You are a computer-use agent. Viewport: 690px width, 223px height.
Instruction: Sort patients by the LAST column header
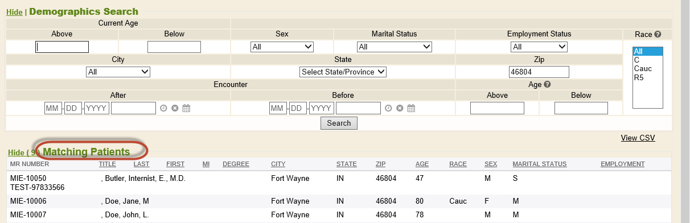(142, 164)
